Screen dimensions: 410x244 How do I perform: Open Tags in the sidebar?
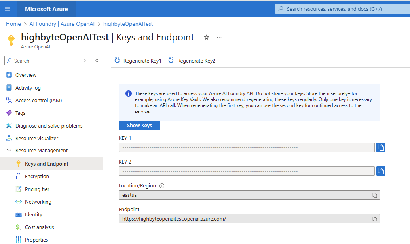click(x=20, y=113)
